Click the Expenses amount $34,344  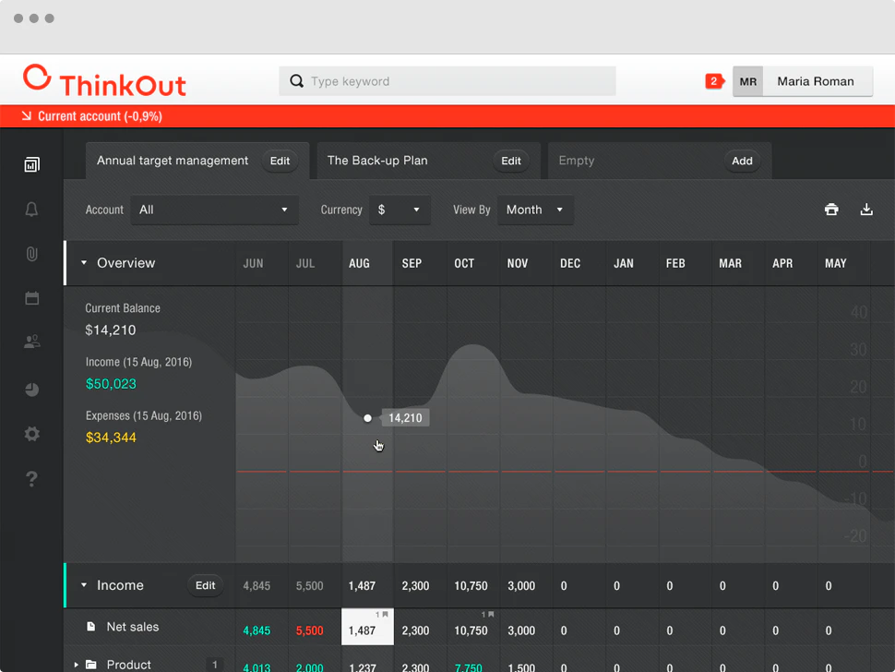click(x=111, y=438)
